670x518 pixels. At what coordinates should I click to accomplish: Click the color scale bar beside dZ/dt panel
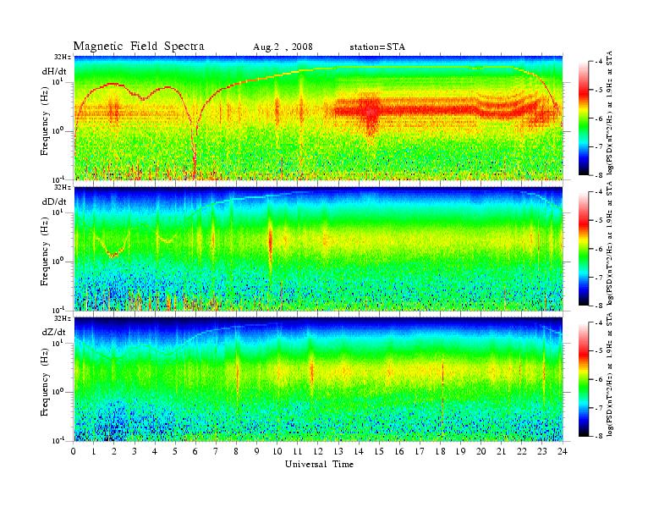coord(584,379)
